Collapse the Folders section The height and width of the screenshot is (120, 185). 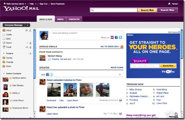[4, 53]
